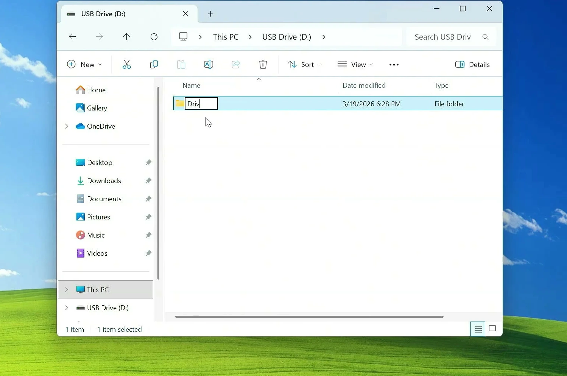Navigate up one folder level
The height and width of the screenshot is (376, 567).
click(127, 37)
